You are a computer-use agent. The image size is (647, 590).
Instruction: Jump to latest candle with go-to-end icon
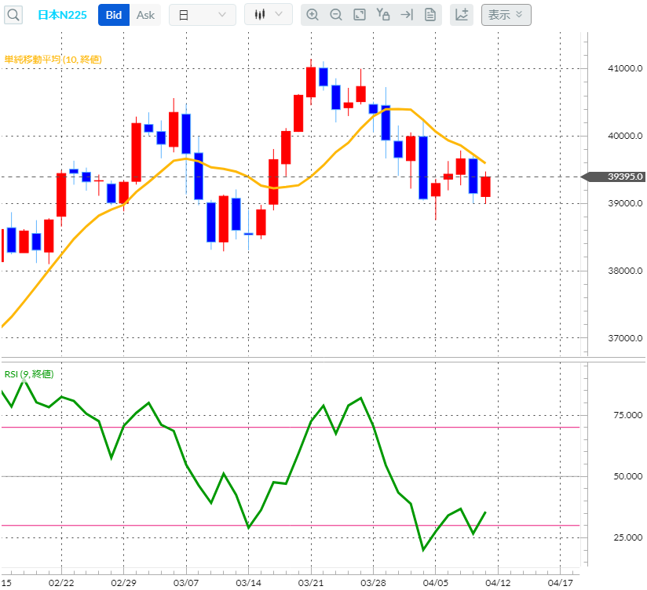[x=406, y=14]
